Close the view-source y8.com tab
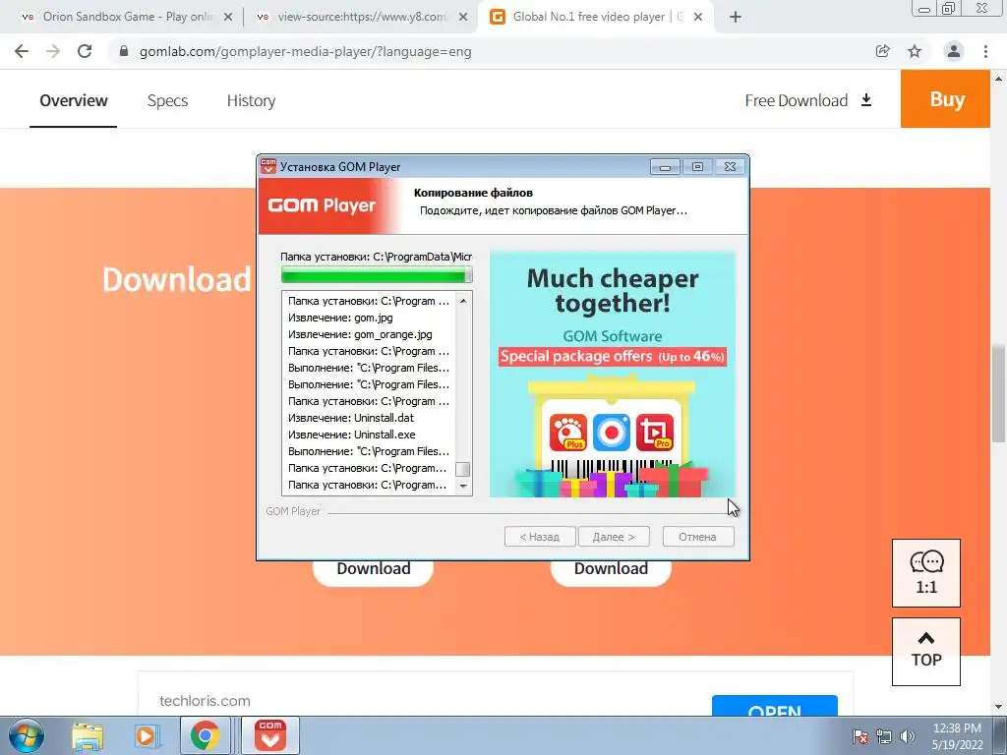This screenshot has height=755, width=1007. (463, 18)
